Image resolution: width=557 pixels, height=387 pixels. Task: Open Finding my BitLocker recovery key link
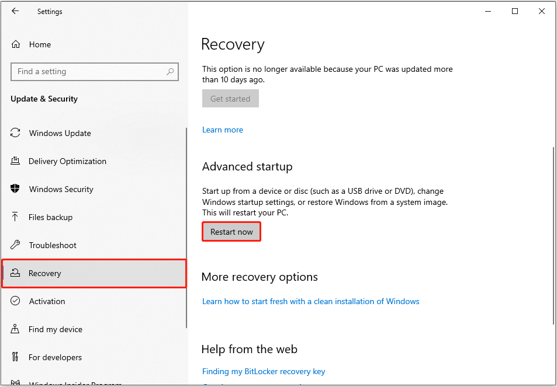264,371
